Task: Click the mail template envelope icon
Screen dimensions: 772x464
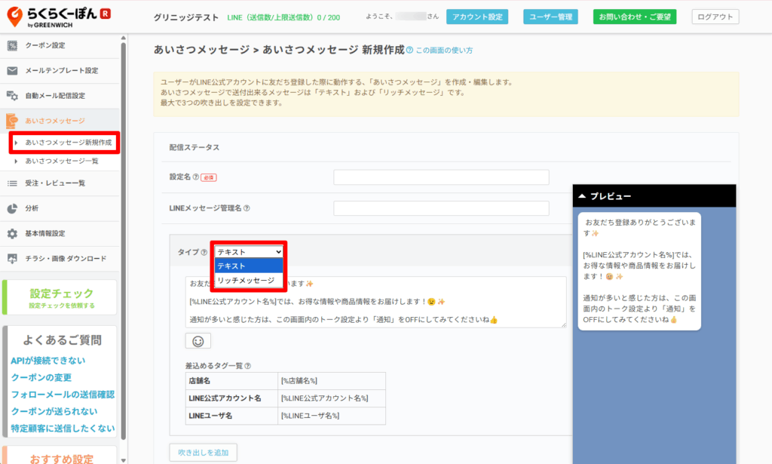Action: click(x=12, y=71)
